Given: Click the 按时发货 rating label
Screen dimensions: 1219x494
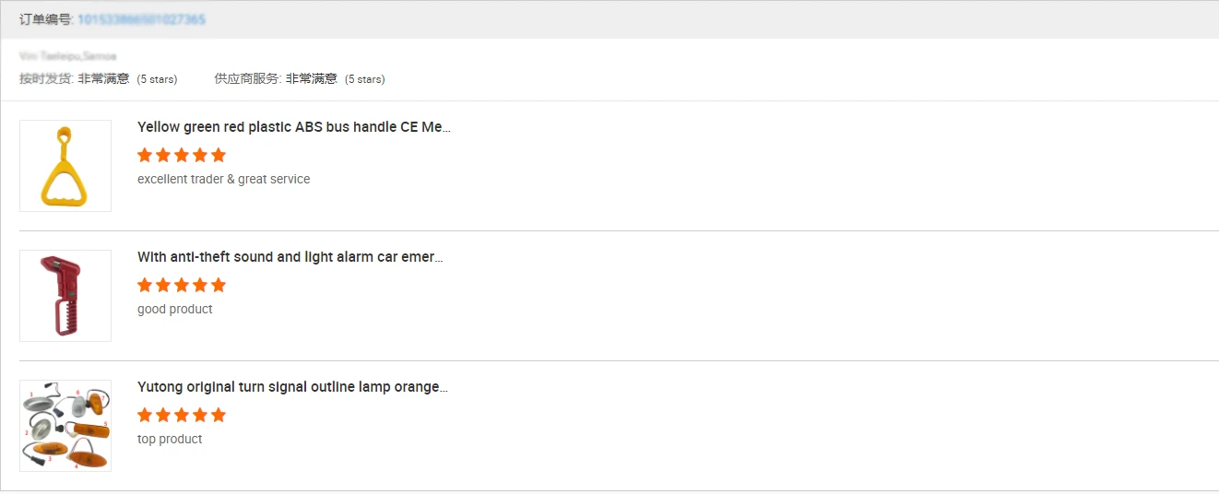Looking at the screenshot, I should pos(45,79).
